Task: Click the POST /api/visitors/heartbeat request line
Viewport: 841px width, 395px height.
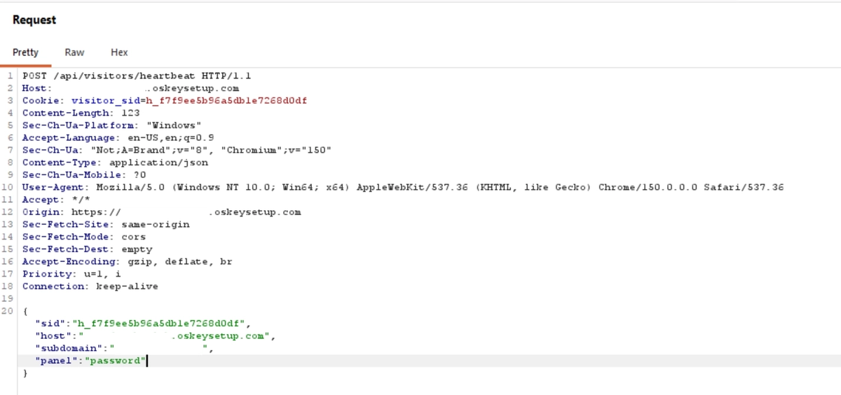Action: (137, 76)
